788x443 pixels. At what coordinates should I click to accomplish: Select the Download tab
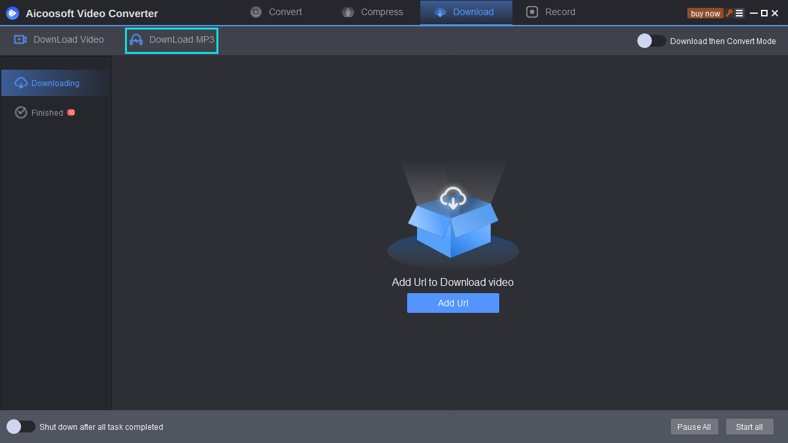[x=466, y=12]
